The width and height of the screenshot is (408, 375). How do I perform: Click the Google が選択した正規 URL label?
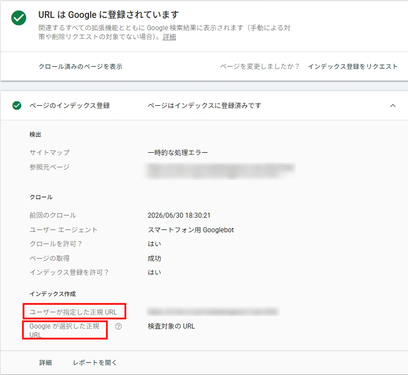point(64,330)
